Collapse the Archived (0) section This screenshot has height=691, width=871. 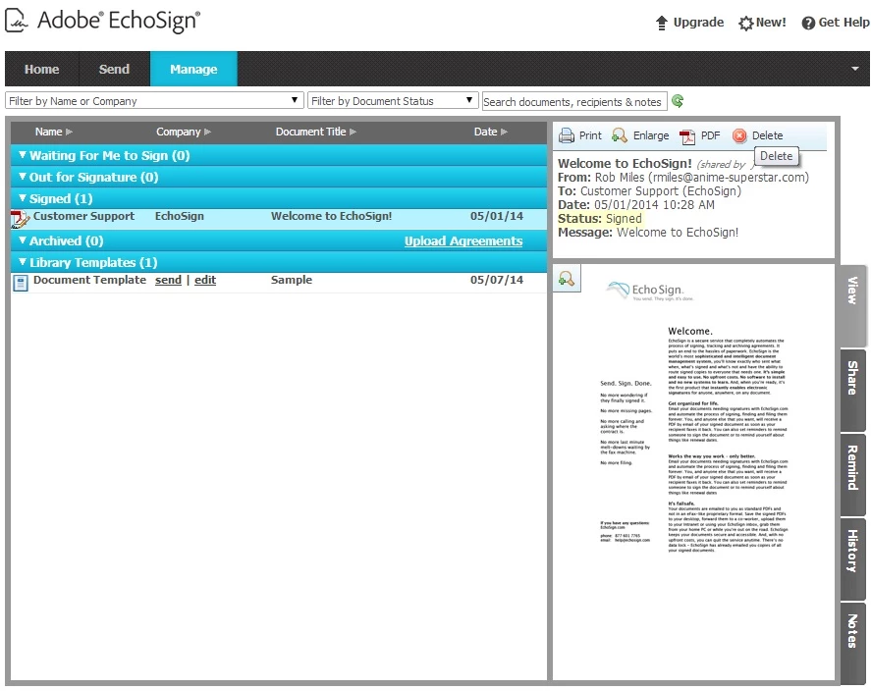pyautogui.click(x=23, y=240)
